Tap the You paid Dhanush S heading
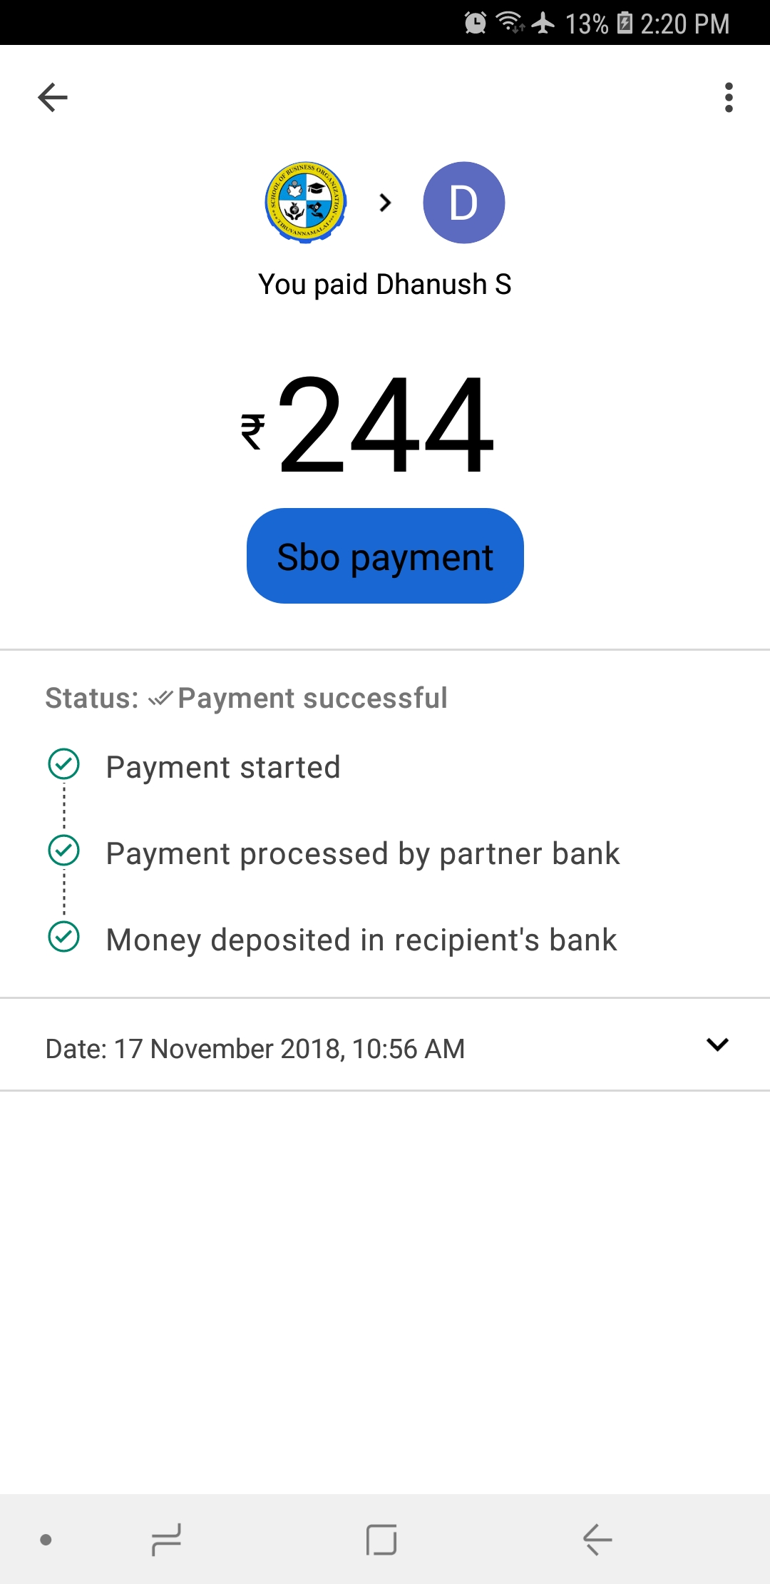Viewport: 770px width, 1584px height. (x=385, y=284)
